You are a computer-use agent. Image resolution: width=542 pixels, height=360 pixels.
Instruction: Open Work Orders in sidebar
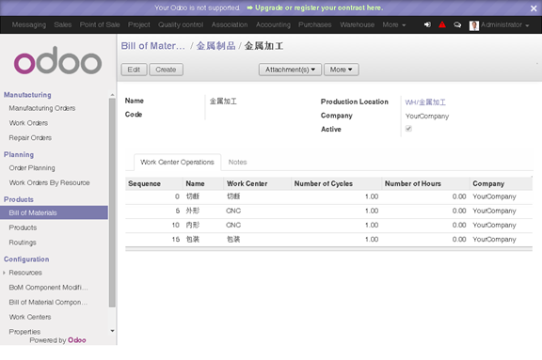click(28, 123)
